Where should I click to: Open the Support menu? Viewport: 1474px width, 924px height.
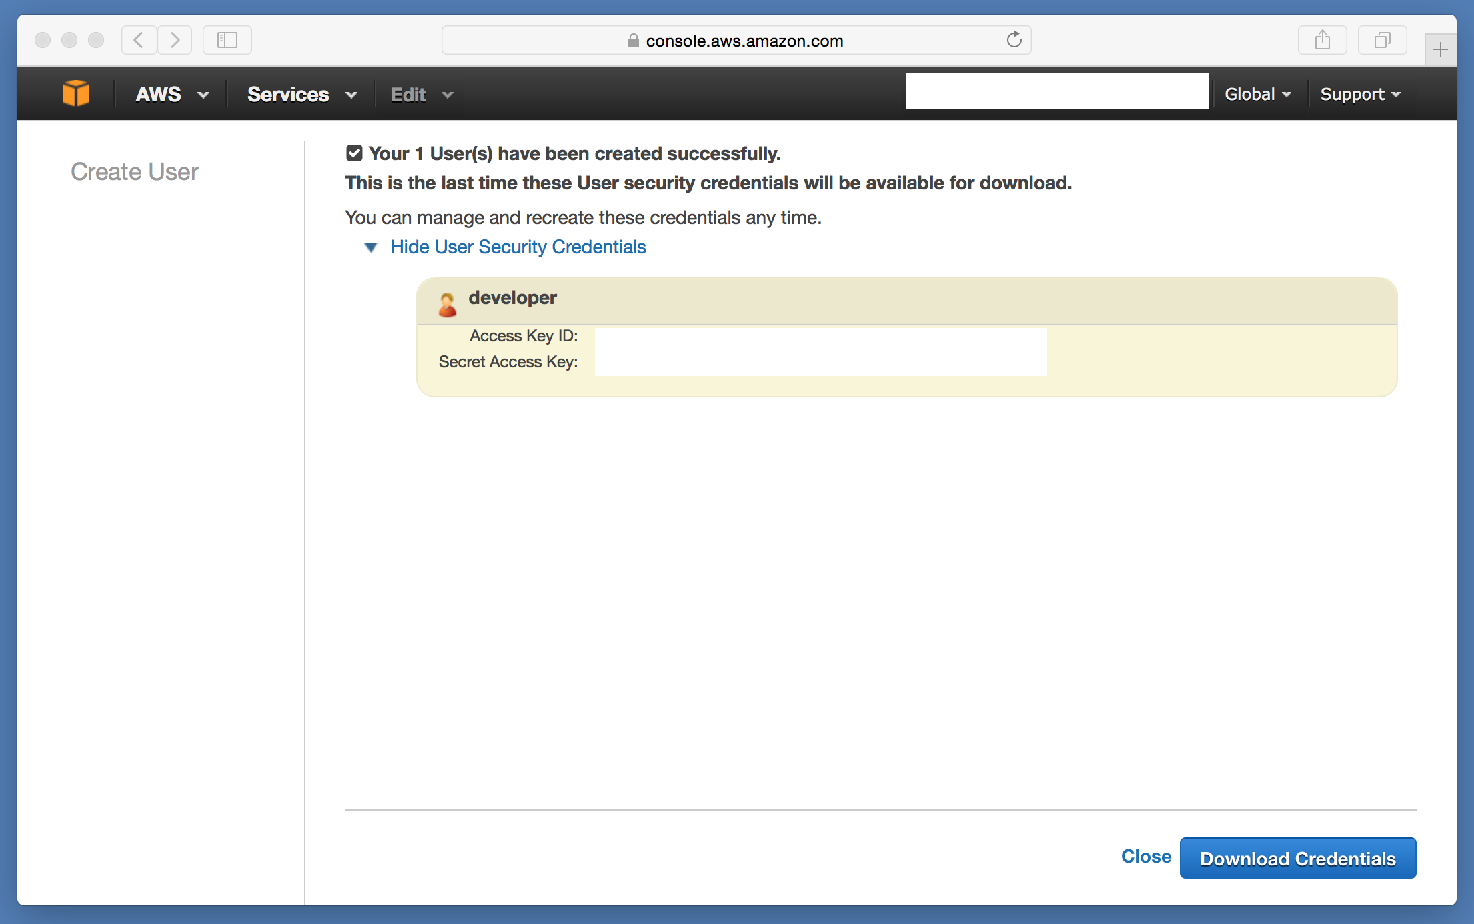click(x=1359, y=94)
